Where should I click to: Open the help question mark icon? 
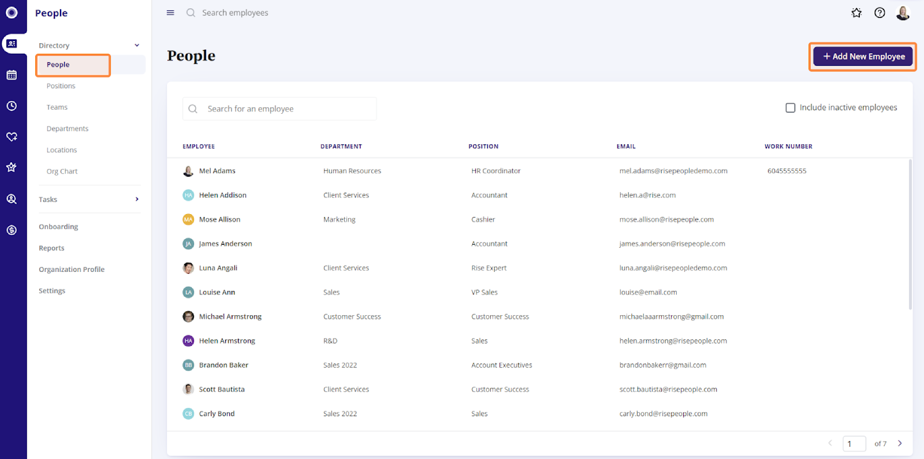[880, 13]
